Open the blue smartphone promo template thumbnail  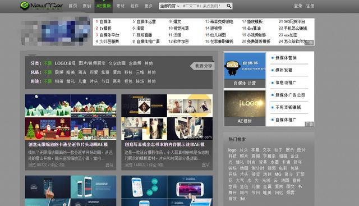click(x=167, y=191)
